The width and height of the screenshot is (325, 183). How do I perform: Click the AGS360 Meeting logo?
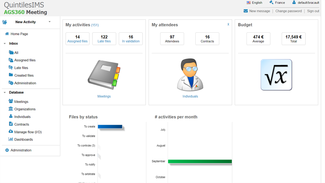click(25, 12)
